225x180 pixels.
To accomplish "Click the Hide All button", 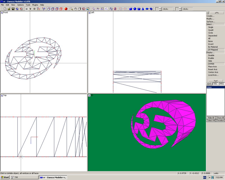I will tap(211, 118).
